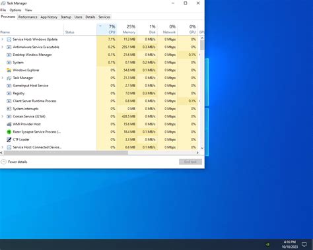Click the 7.1% CPU value for Windows Update

point(112,40)
